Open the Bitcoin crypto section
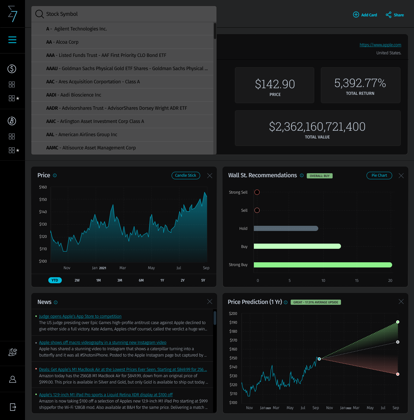The height and width of the screenshot is (420, 414). click(12, 121)
